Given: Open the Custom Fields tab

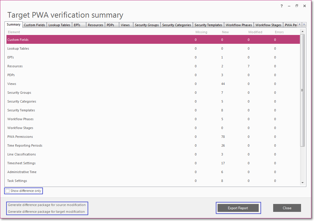Looking at the screenshot, I should (34, 25).
